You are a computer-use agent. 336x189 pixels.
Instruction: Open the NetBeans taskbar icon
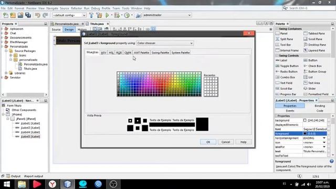coord(68,184)
